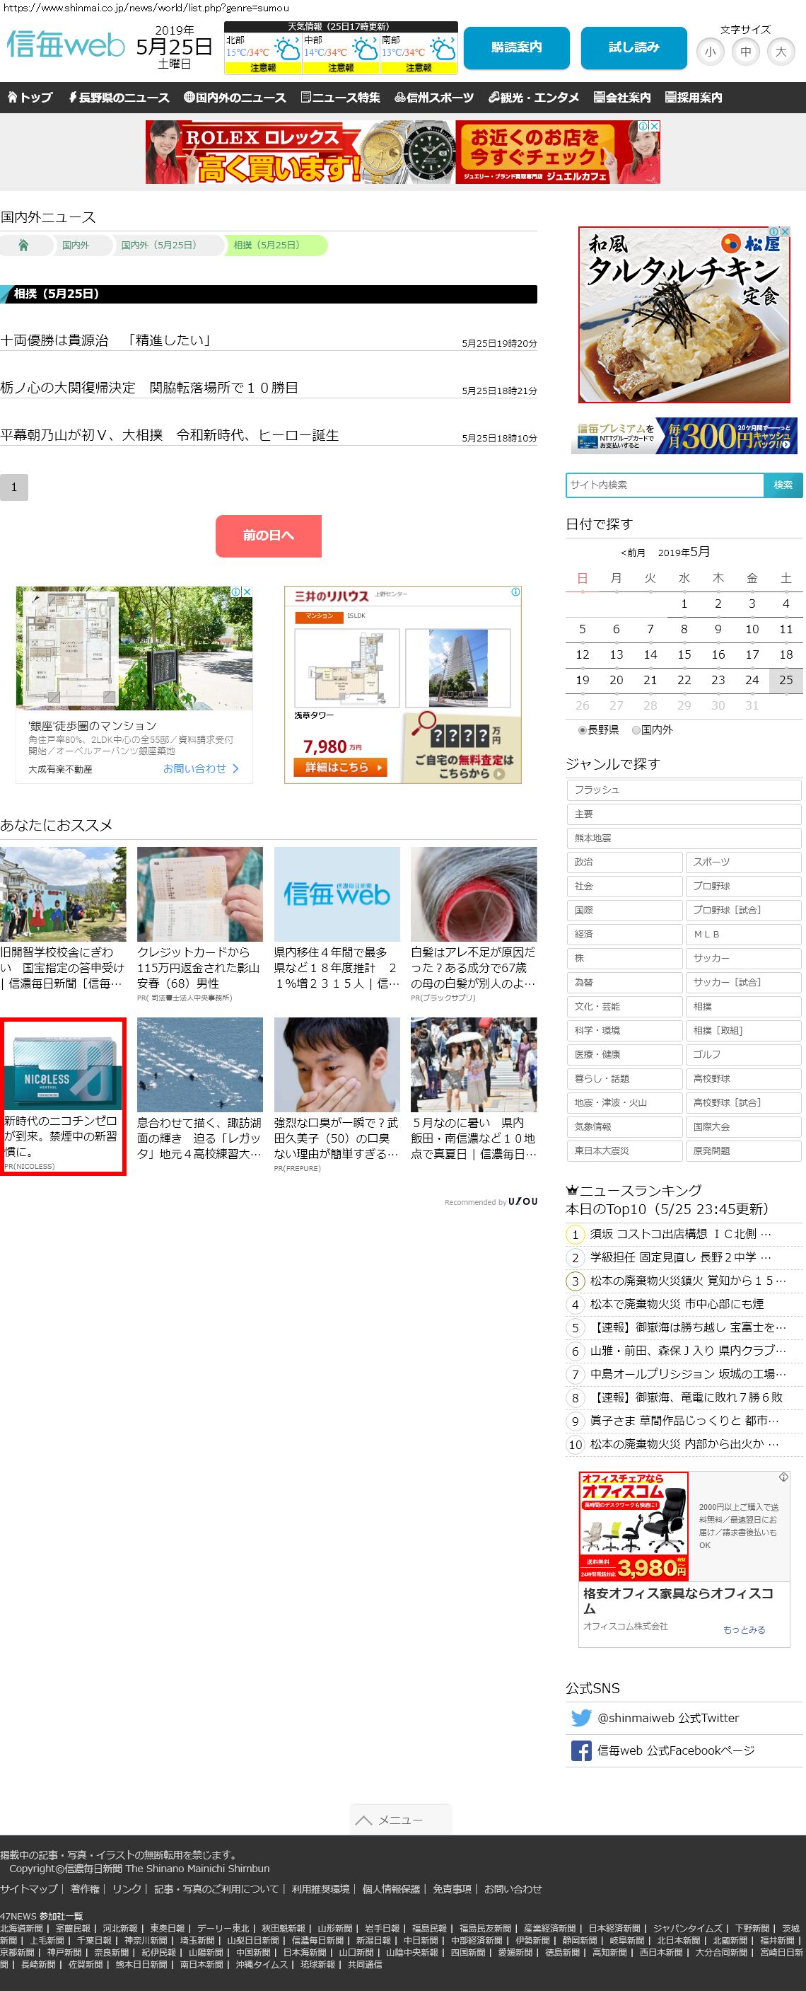Expand the メニュー footer toggle
The image size is (806, 1991).
click(x=400, y=1819)
